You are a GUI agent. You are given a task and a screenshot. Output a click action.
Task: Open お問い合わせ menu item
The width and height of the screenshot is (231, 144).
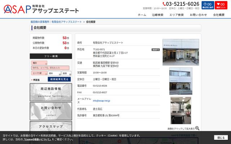click(x=198, y=15)
